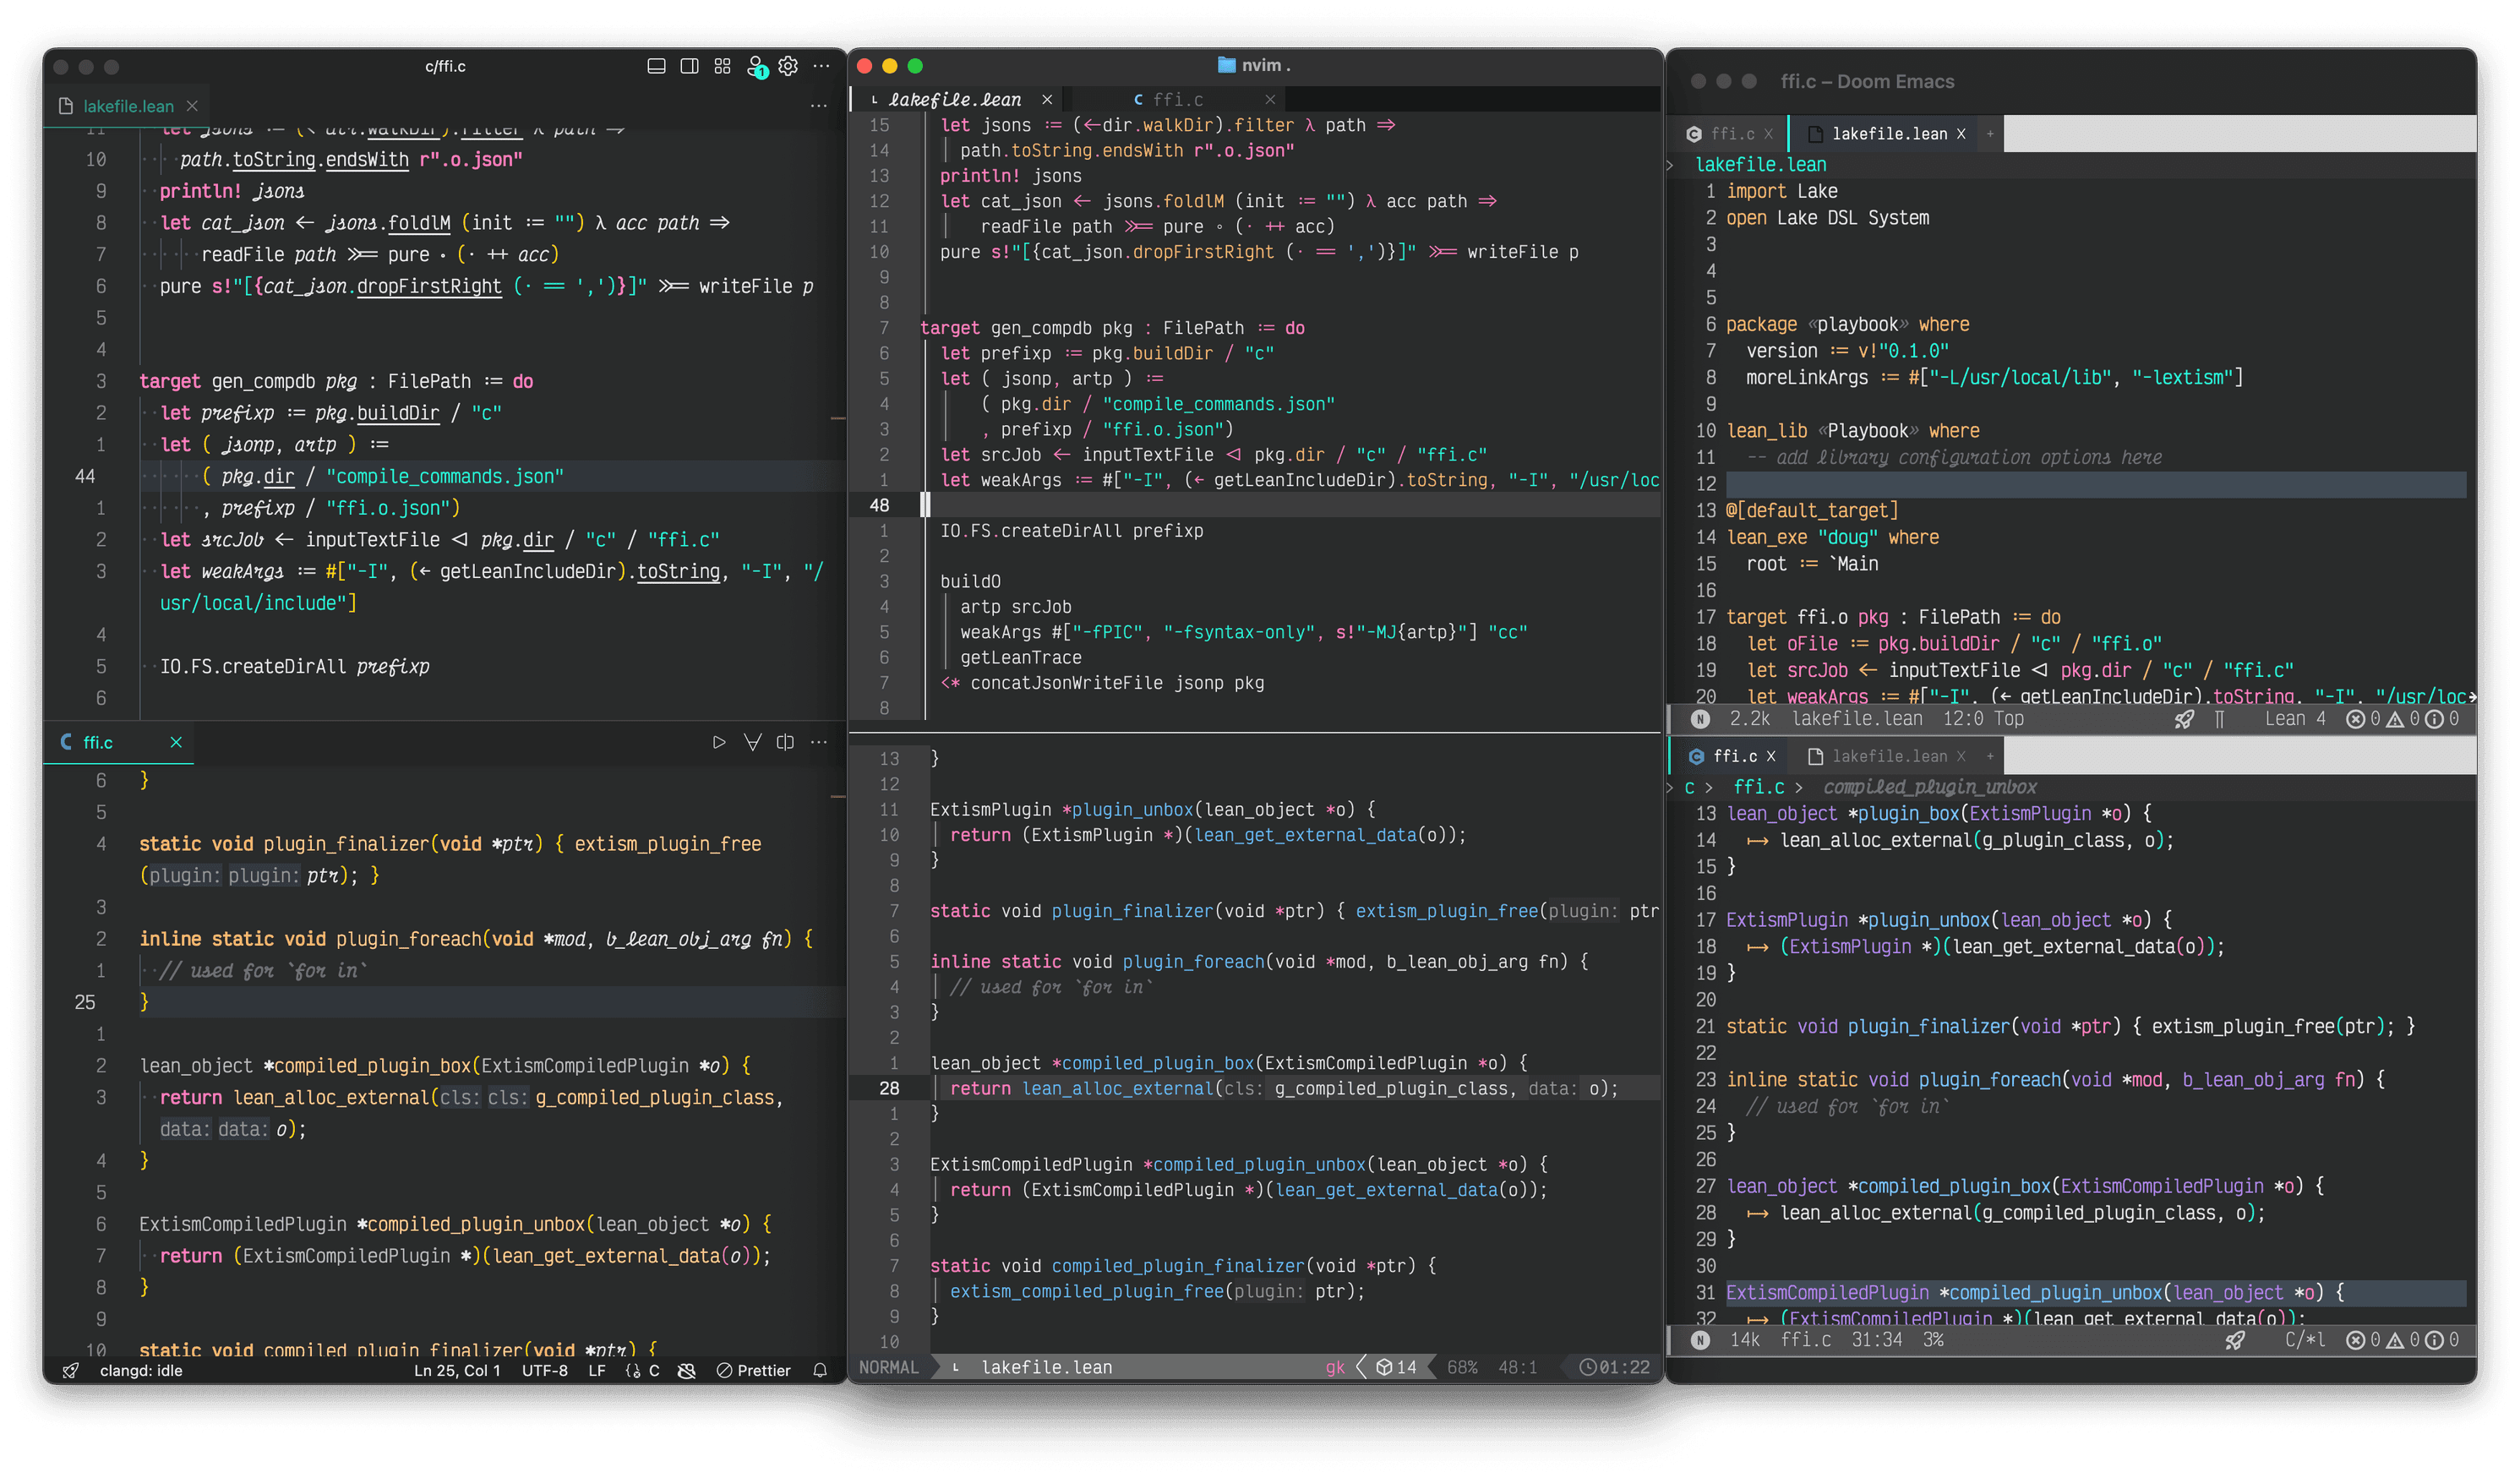Click the Run play icon above ffi.c editor
This screenshot has width=2520, height=1478.
(718, 742)
